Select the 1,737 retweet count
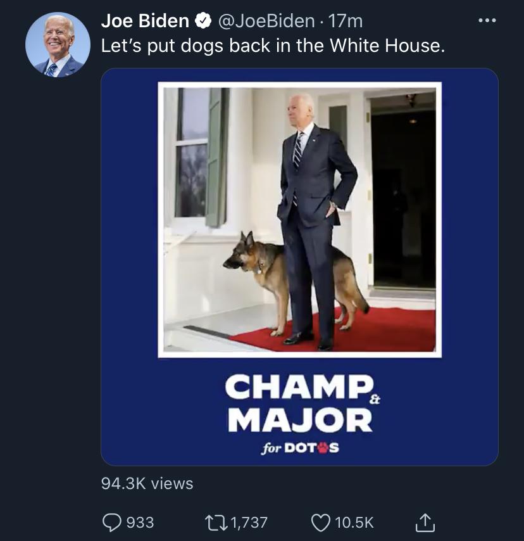 [x=249, y=522]
